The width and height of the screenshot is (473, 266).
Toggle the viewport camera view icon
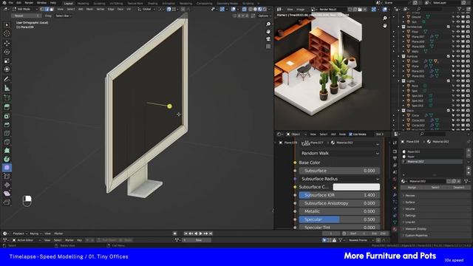click(268, 39)
